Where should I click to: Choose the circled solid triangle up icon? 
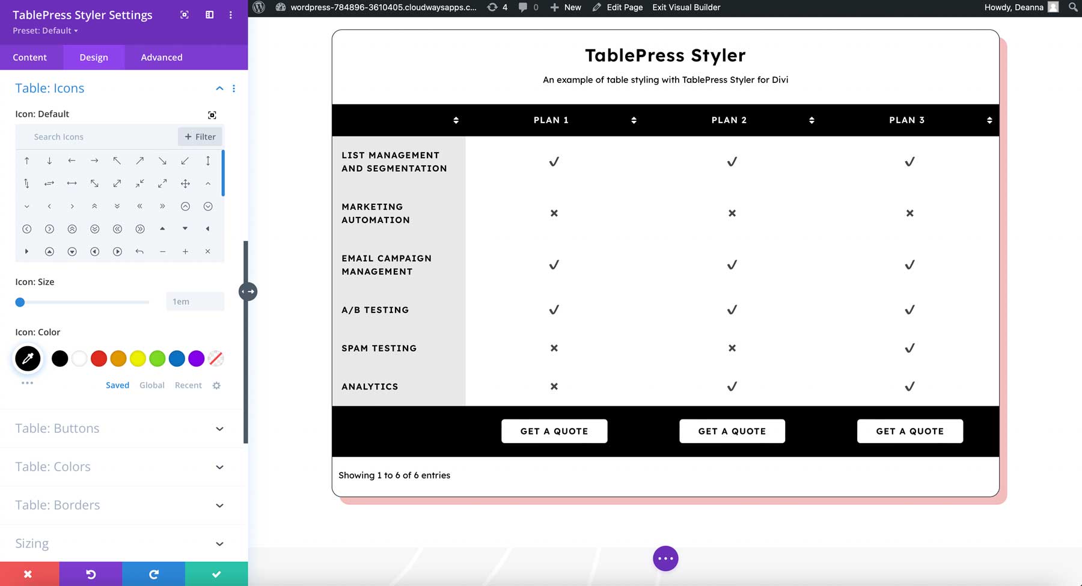pos(49,252)
